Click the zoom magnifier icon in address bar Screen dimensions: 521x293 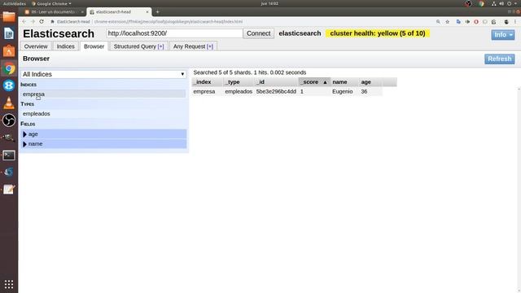click(x=438, y=22)
